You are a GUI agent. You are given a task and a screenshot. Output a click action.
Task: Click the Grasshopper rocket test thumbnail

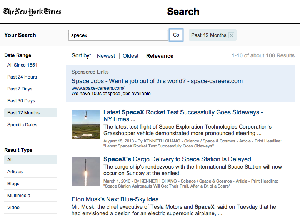click(x=86, y=124)
